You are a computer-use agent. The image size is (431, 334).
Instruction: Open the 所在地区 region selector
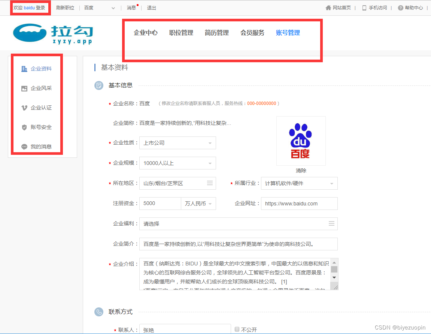tap(177, 183)
